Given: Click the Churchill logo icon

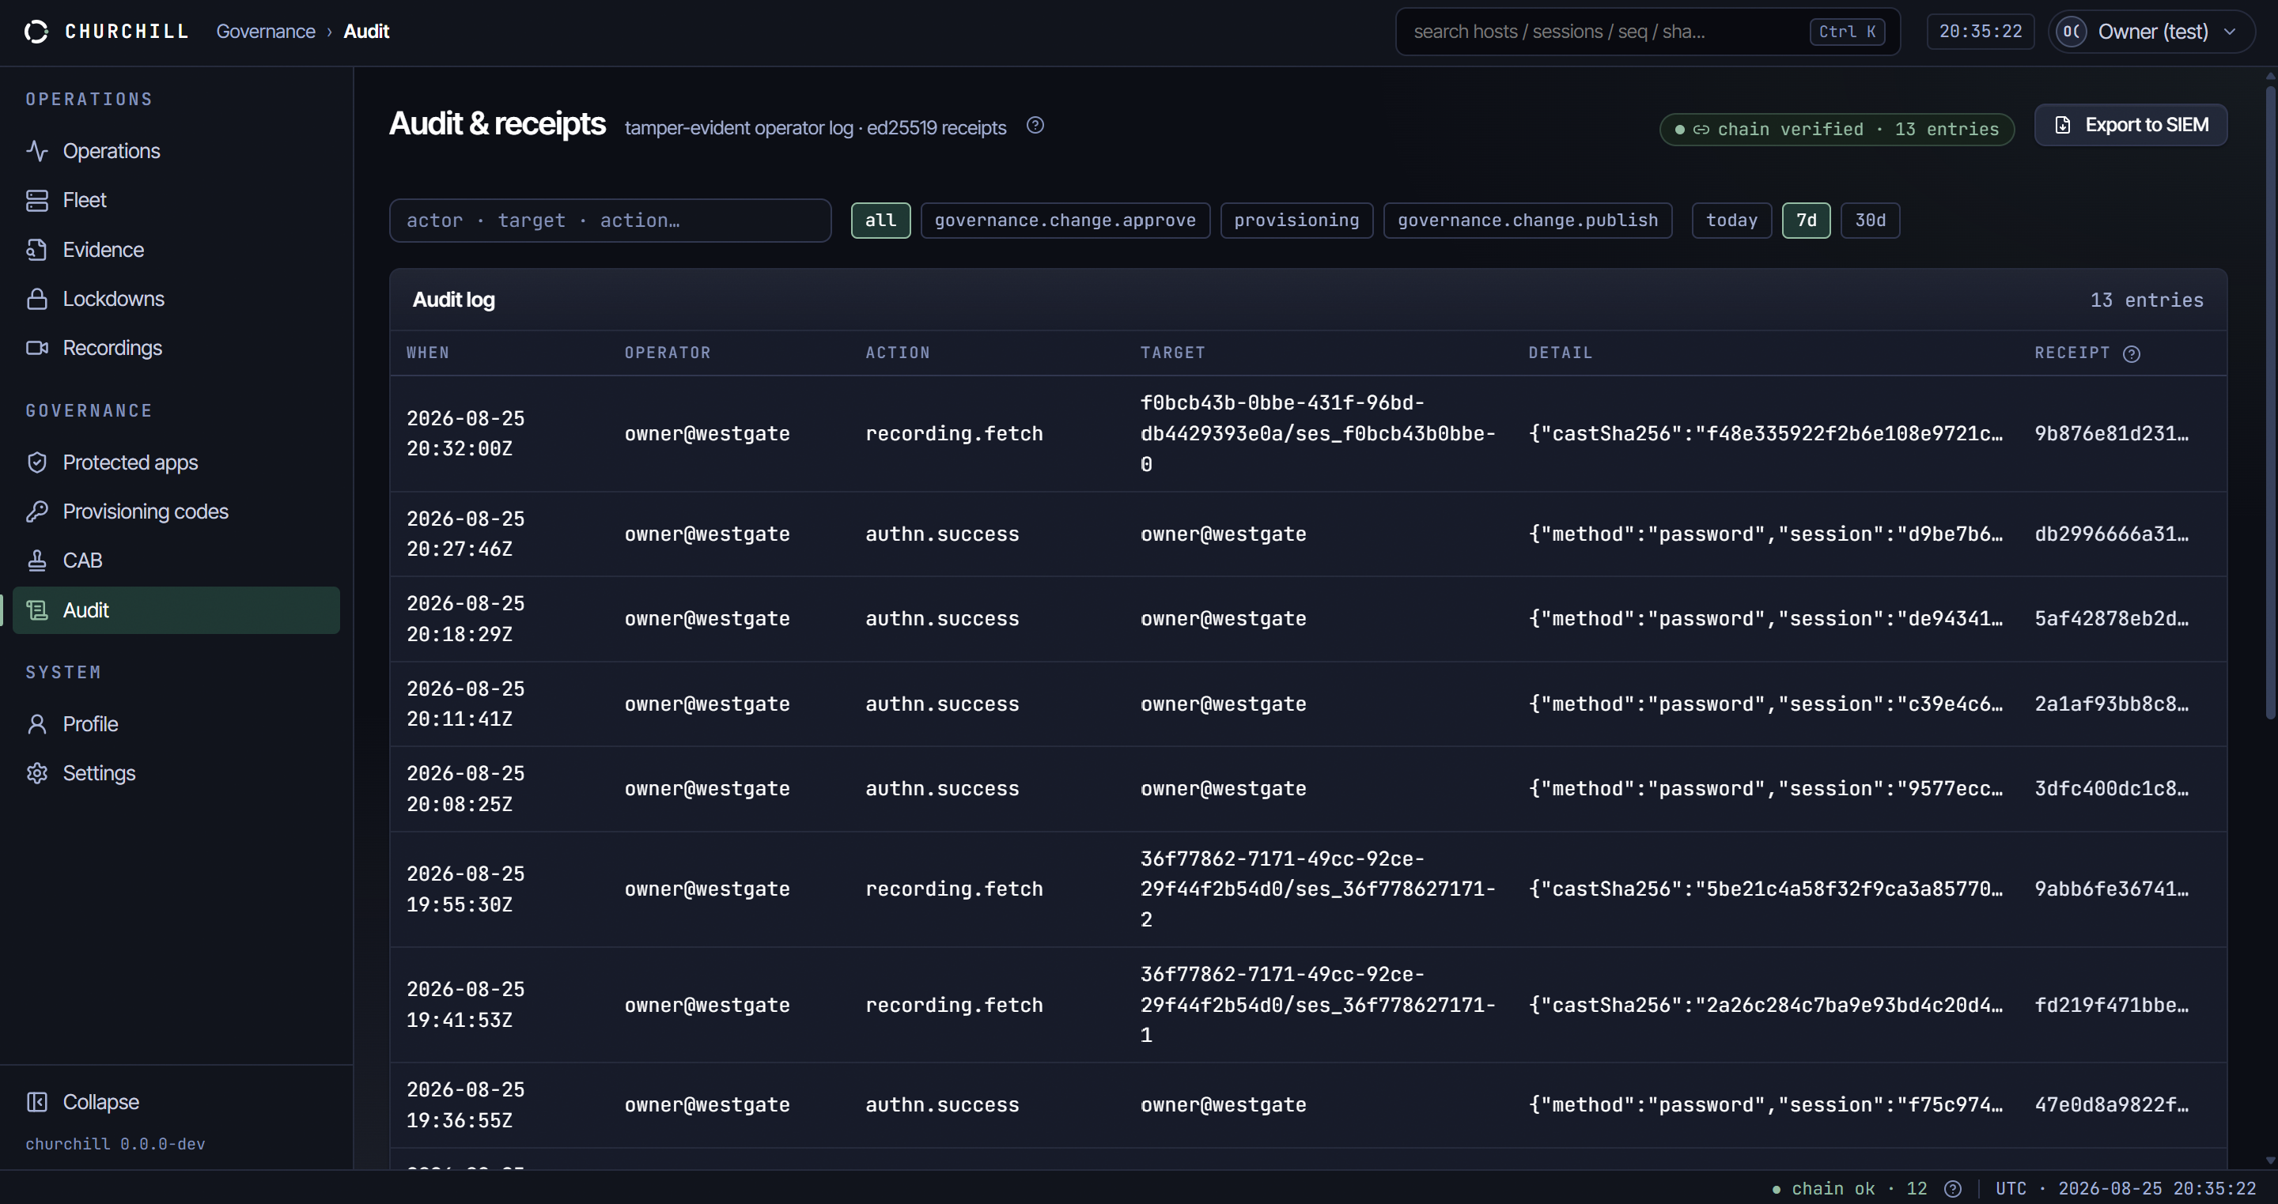Looking at the screenshot, I should (36, 32).
